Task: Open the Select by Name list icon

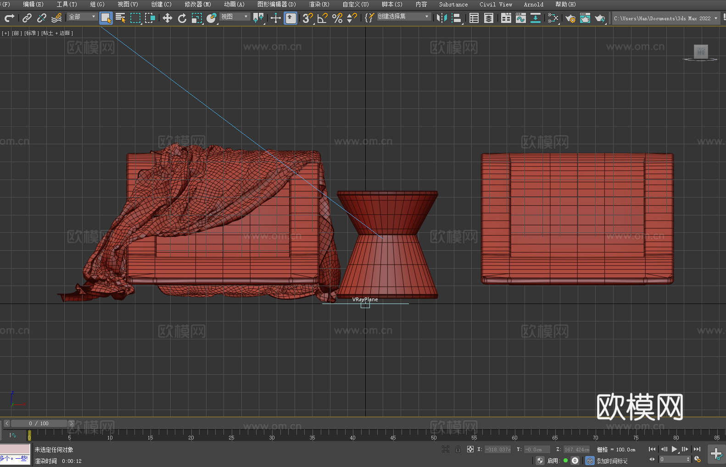Action: [121, 18]
